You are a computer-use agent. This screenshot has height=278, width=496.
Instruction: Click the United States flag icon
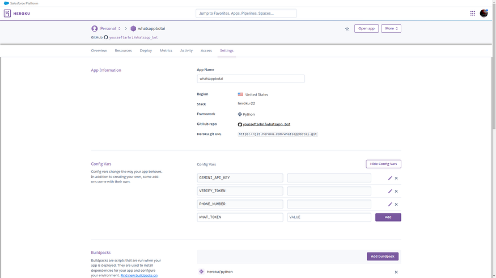240,94
